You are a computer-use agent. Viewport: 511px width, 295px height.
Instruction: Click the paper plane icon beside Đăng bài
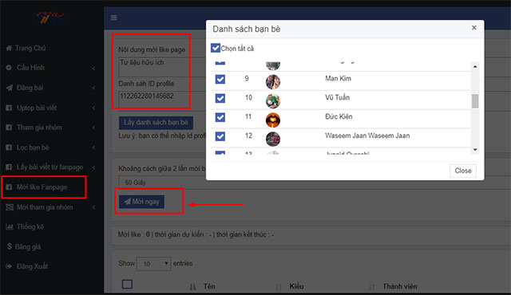pyautogui.click(x=9, y=88)
